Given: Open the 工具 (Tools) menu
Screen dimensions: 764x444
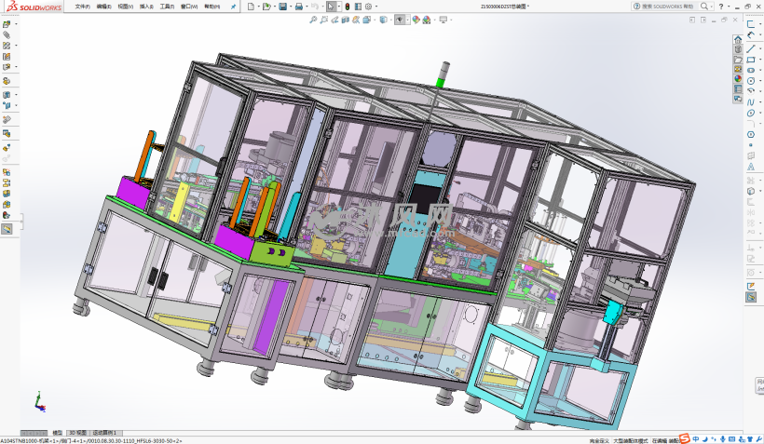Looking at the screenshot, I should (x=167, y=7).
